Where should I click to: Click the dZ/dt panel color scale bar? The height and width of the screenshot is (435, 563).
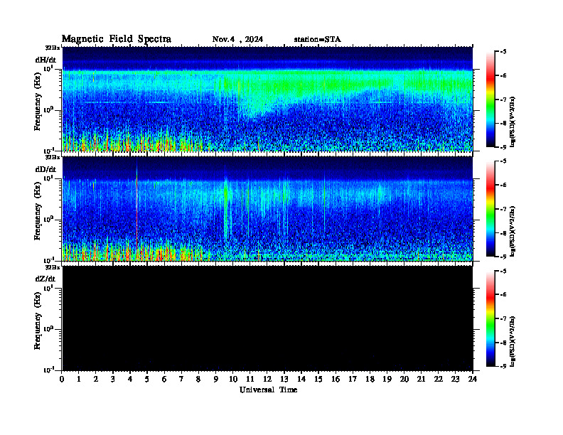(490, 318)
